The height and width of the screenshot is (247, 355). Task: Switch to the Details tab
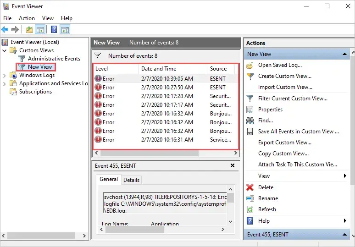tap(131, 180)
